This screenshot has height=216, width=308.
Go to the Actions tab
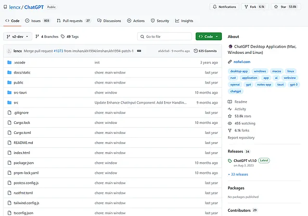tap(136, 21)
